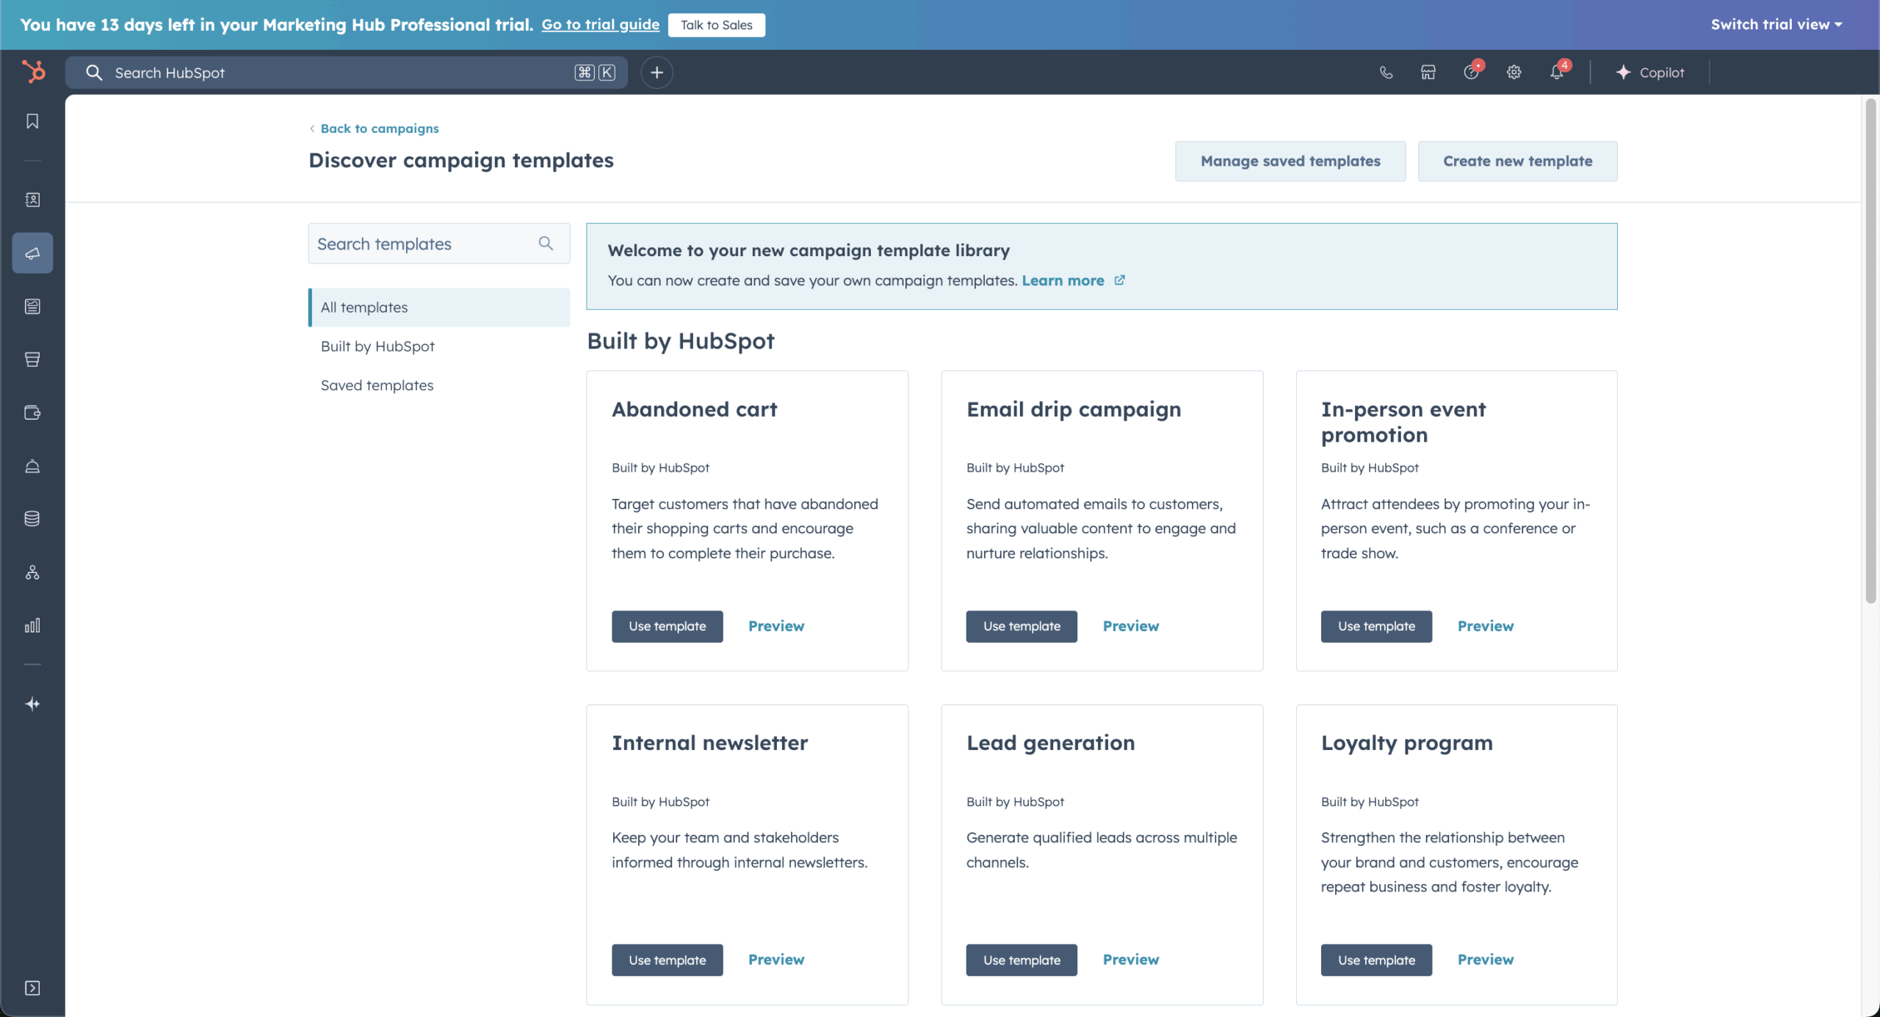Select the All templates filter
This screenshot has width=1880, height=1017.
pos(439,307)
